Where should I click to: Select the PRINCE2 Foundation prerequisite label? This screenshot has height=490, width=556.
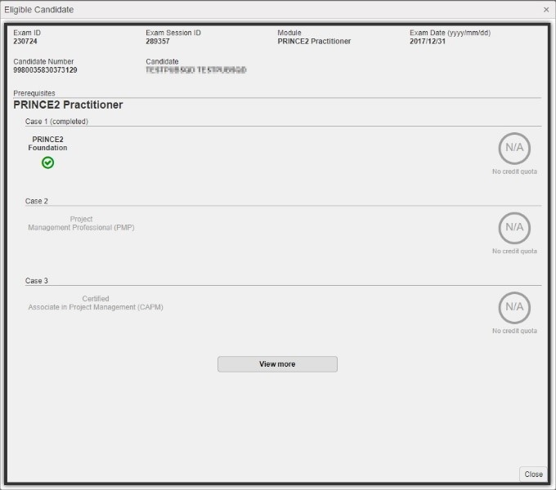point(48,144)
